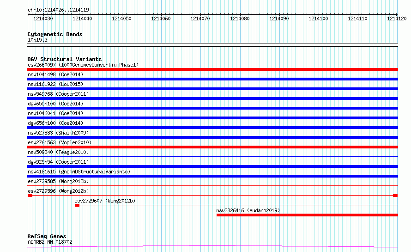
Task: Click the red bar under esv2761563
Action: click(x=212, y=147)
